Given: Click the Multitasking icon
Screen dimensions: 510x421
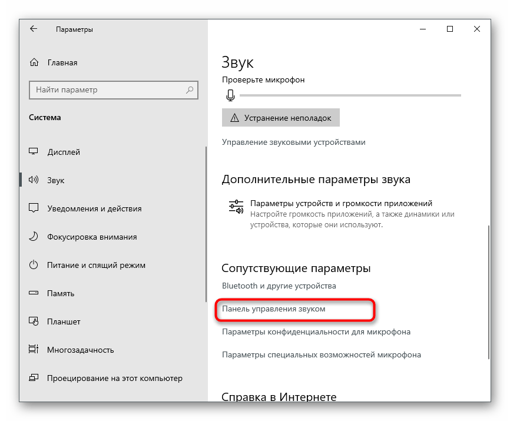Looking at the screenshot, I should tap(34, 349).
